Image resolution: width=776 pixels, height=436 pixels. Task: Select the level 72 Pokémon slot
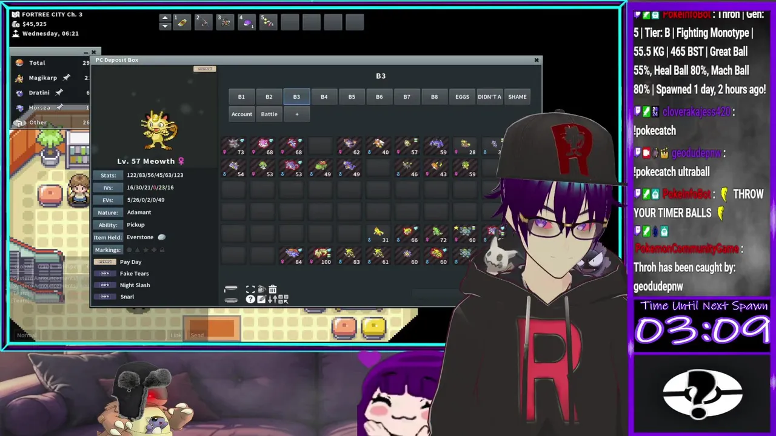click(x=436, y=234)
